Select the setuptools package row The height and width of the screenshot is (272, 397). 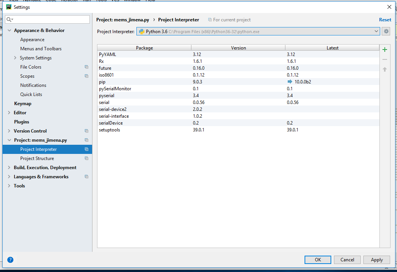coord(238,130)
